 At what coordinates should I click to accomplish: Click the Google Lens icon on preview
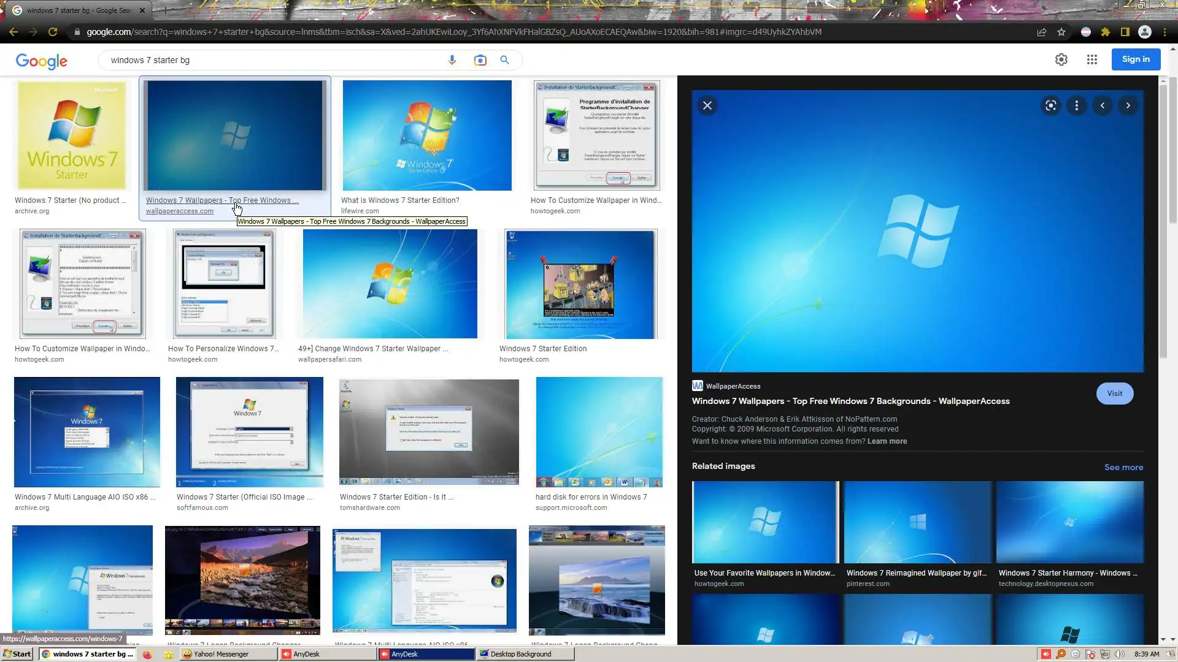[x=1051, y=105]
